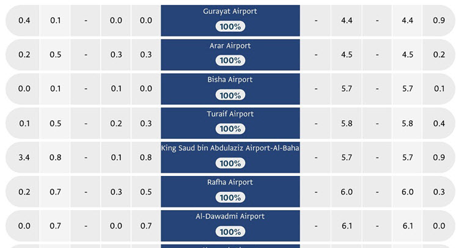
Task: Click the Turaif Airport name
Action: pyautogui.click(x=230, y=114)
